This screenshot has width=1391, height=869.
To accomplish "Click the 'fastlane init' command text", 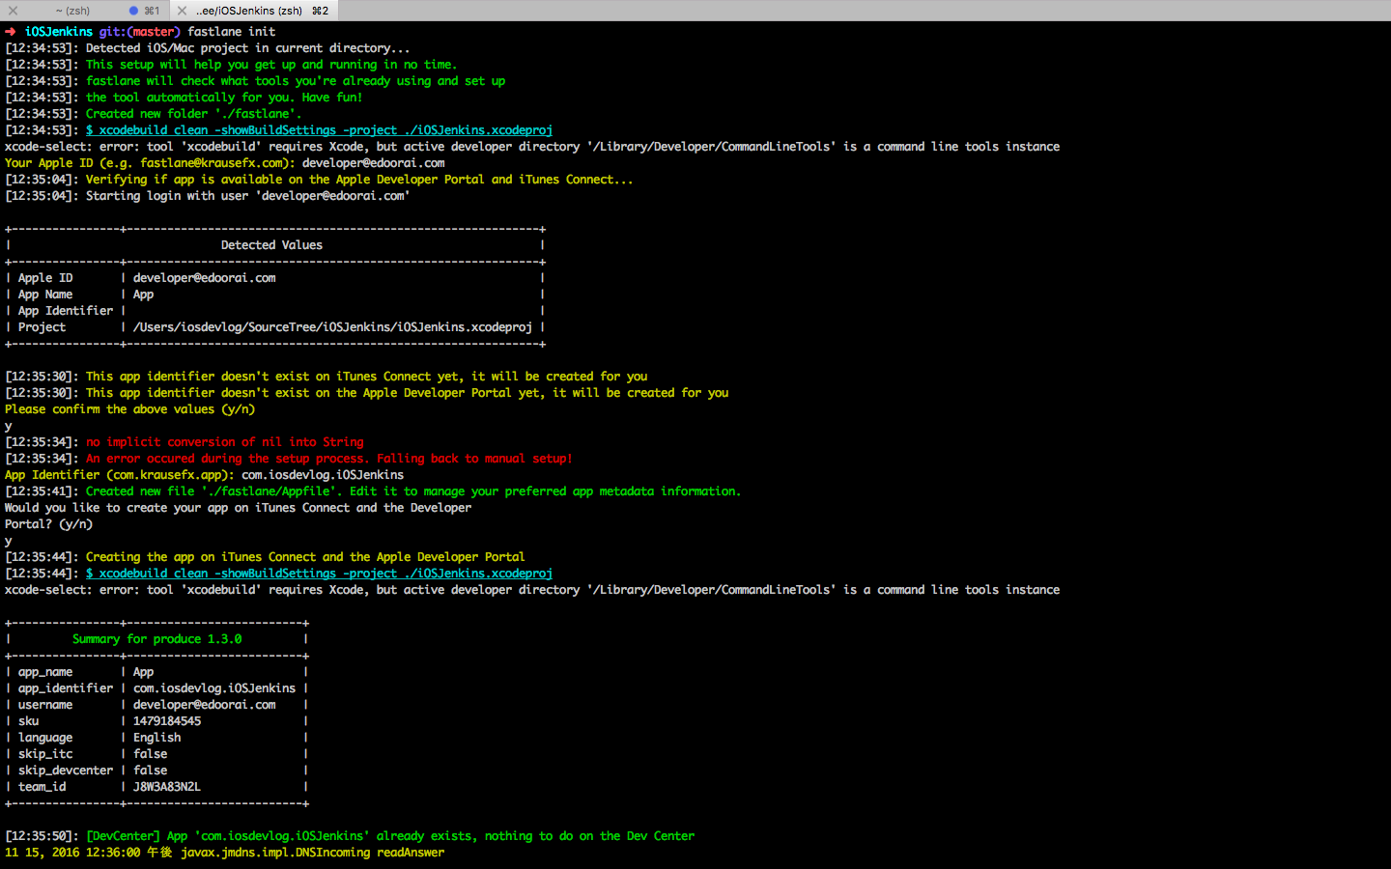I will (x=232, y=32).
